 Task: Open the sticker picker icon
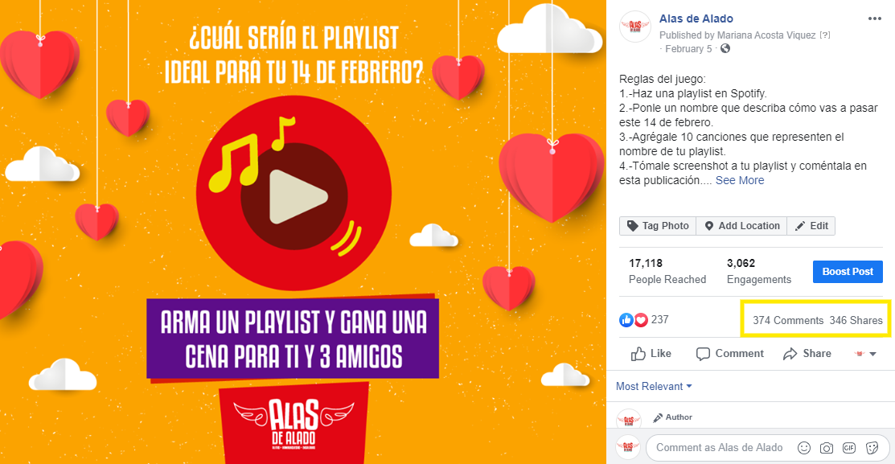tap(872, 448)
